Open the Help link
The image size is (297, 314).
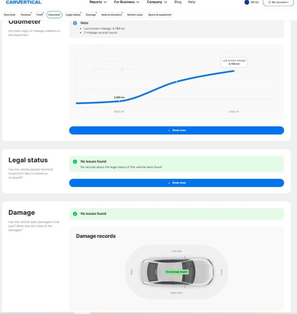coord(192,2)
